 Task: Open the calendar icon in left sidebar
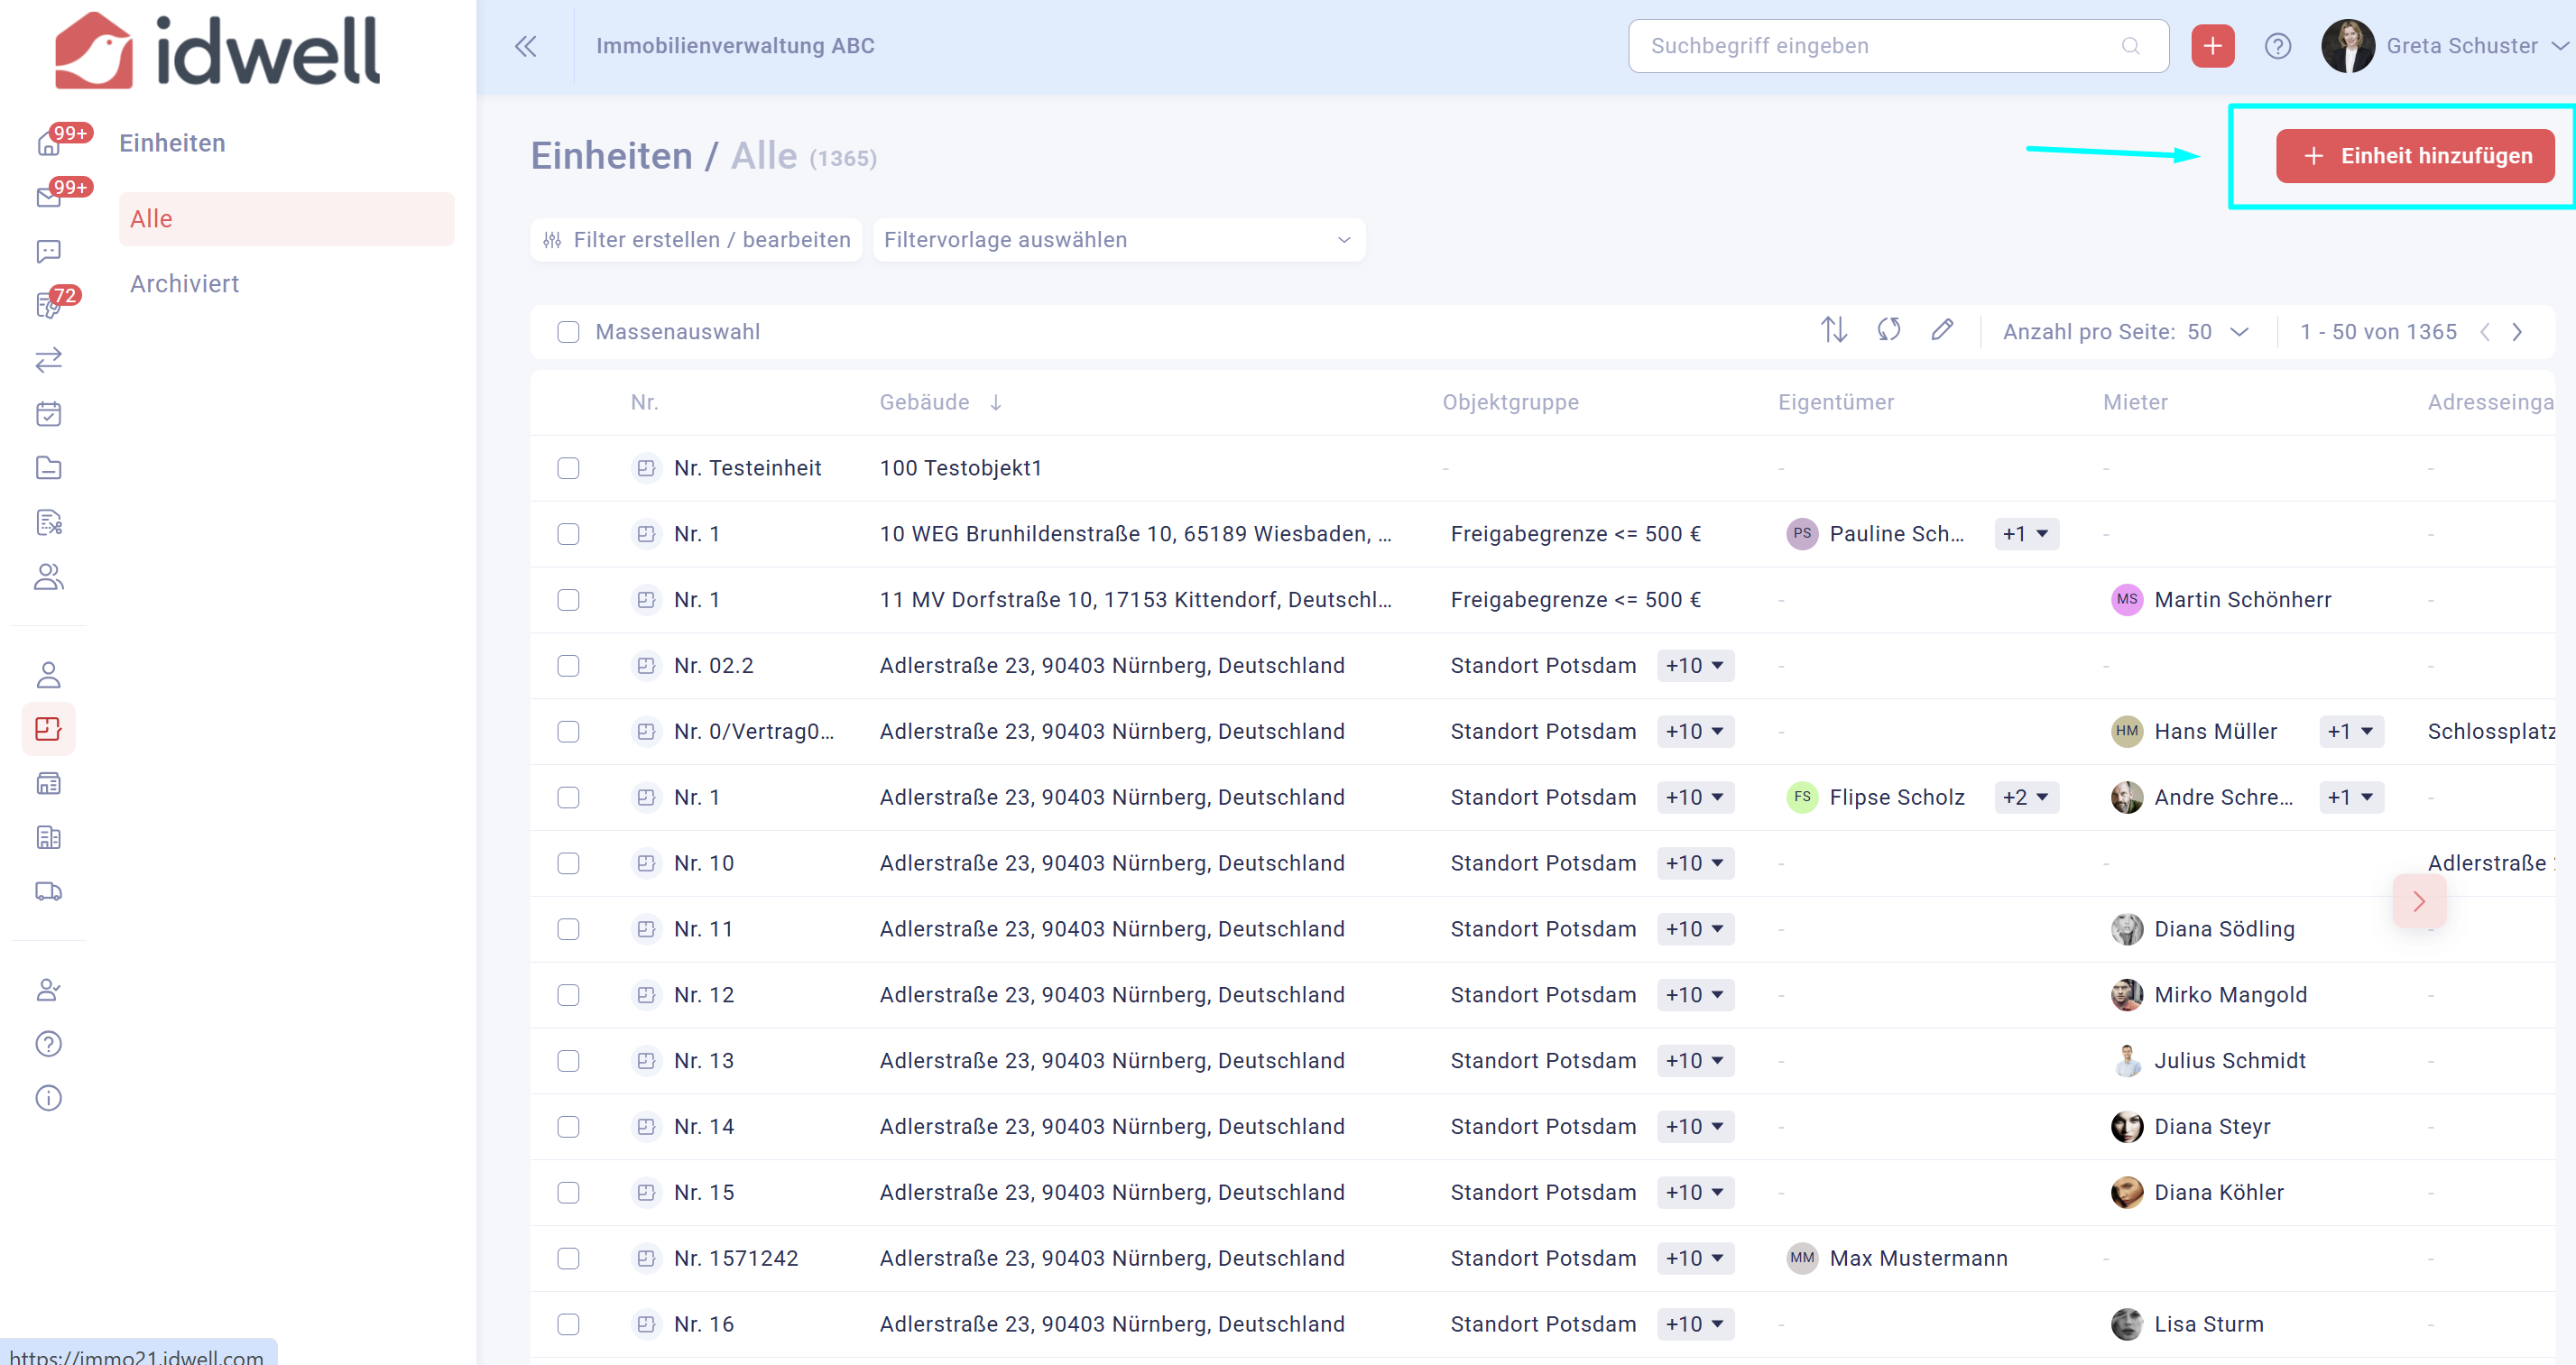(x=48, y=414)
